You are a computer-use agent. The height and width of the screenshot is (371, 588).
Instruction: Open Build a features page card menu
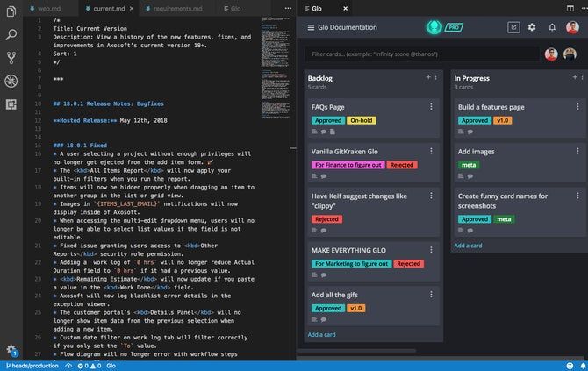coord(577,107)
